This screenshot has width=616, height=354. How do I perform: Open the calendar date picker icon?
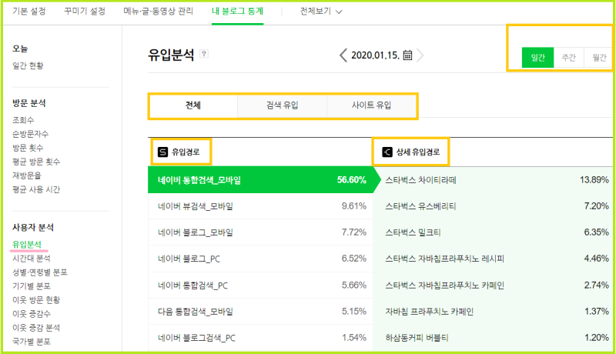click(x=408, y=55)
